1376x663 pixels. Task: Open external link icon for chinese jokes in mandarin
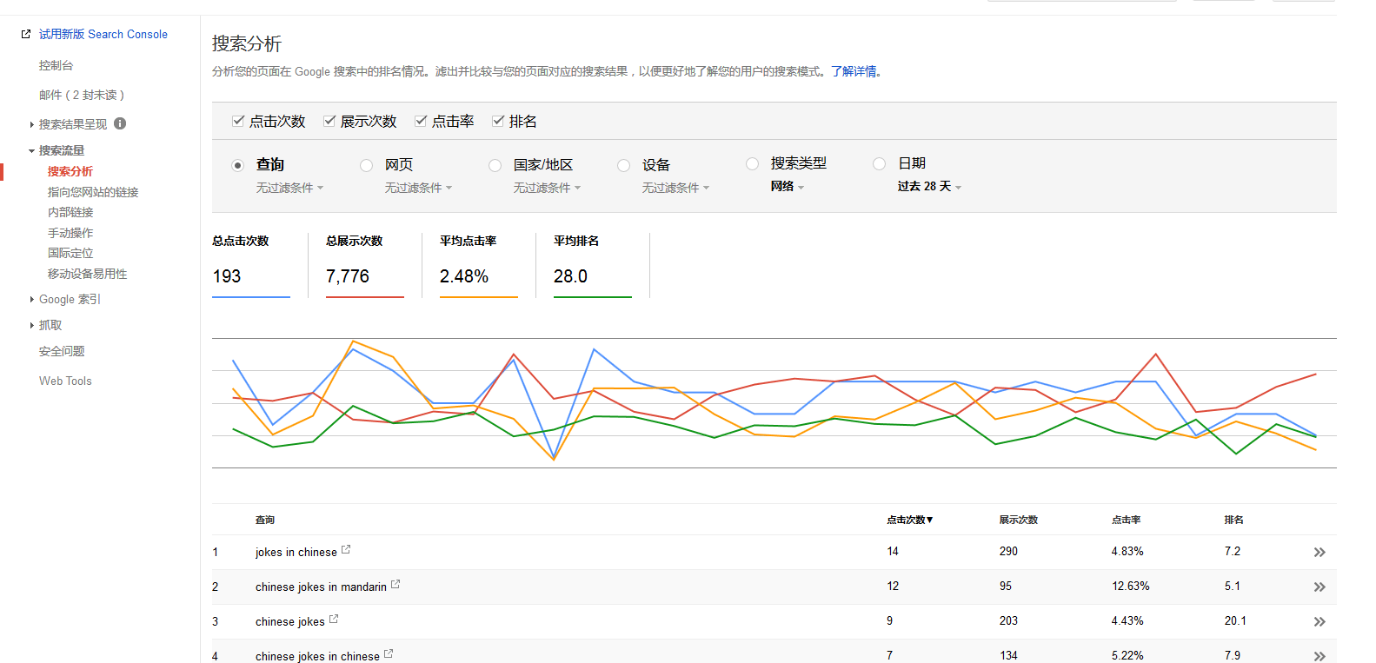tap(396, 584)
